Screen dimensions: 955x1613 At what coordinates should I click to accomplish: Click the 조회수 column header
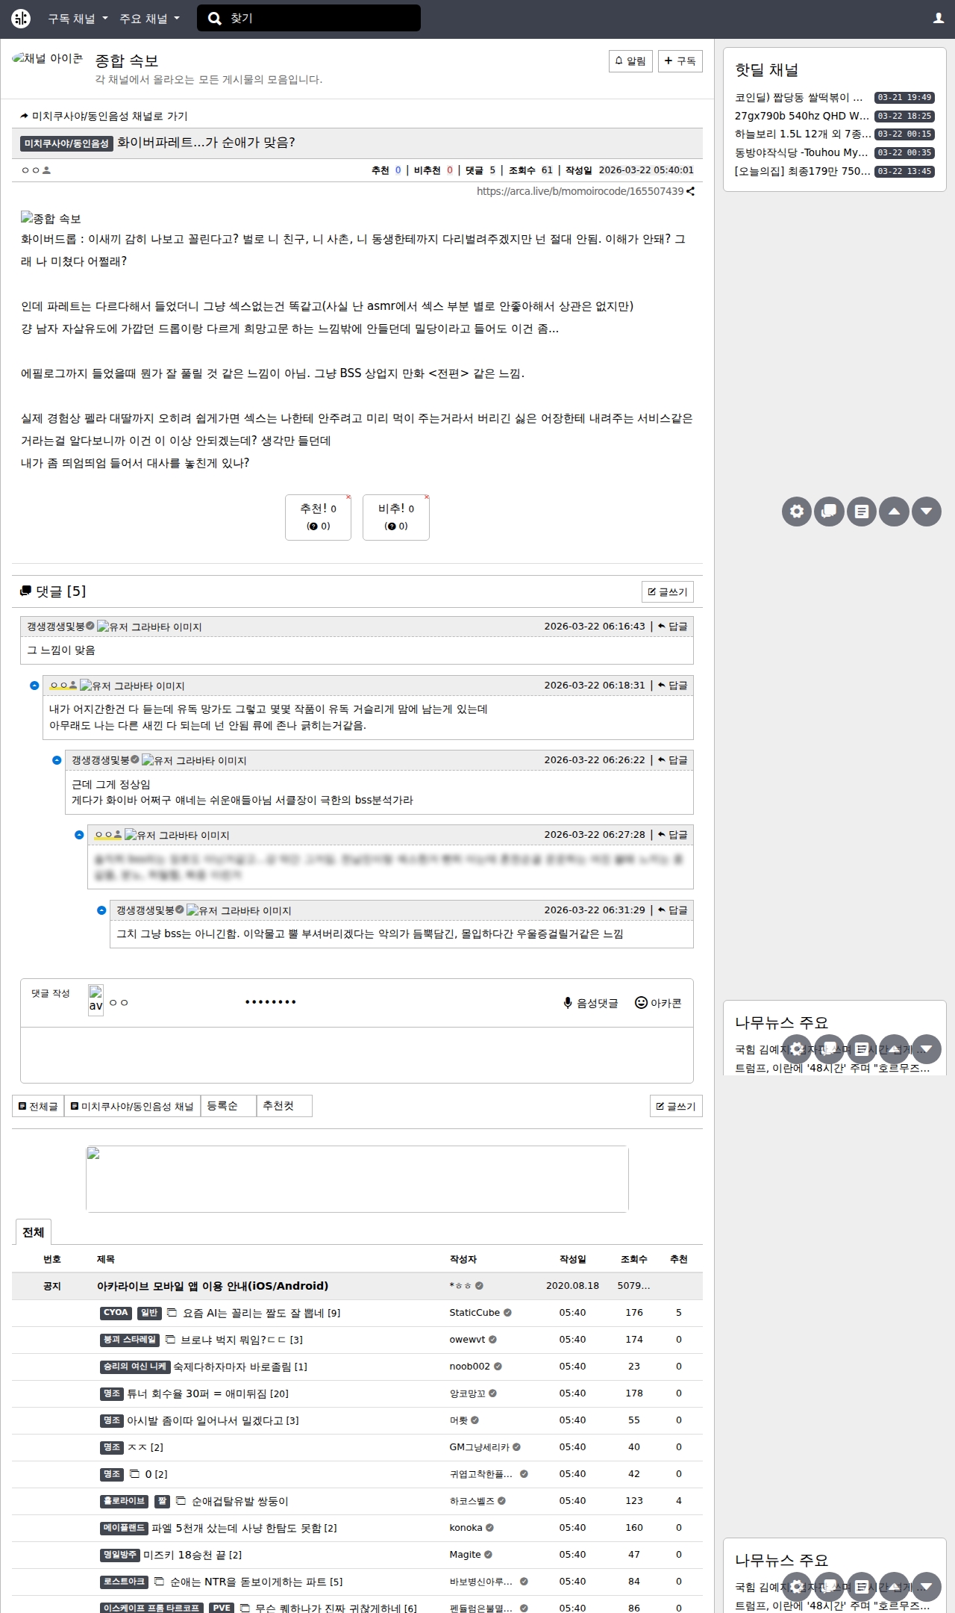coord(633,1259)
